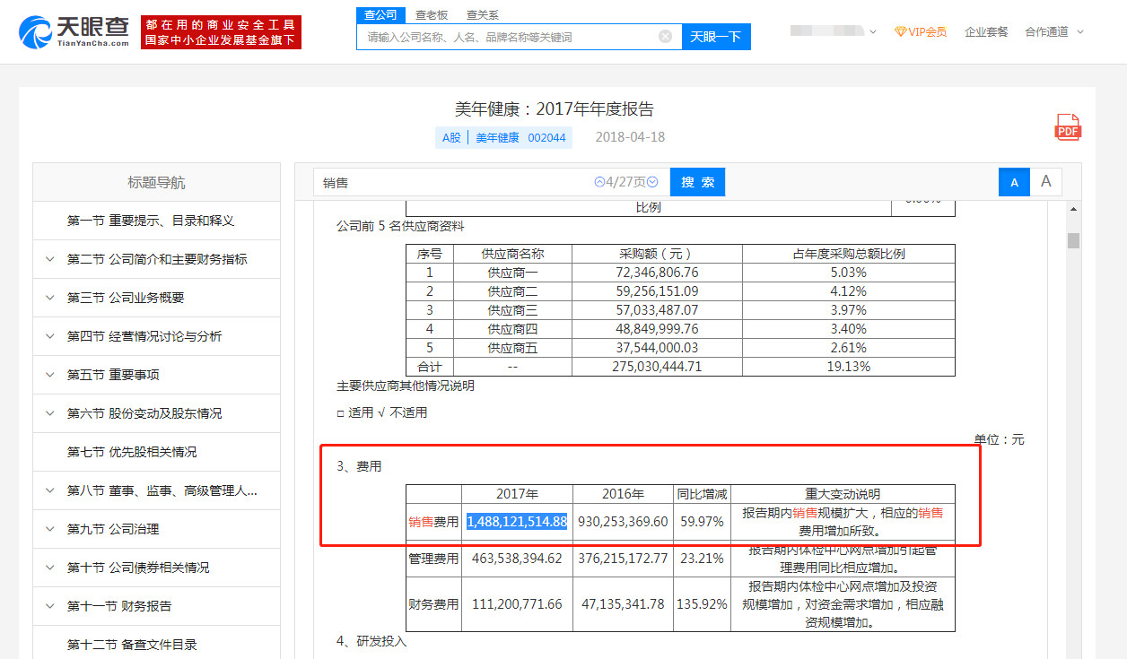Expand the 第五节 重要事项 chevron
This screenshot has width=1127, height=659.
(x=49, y=375)
